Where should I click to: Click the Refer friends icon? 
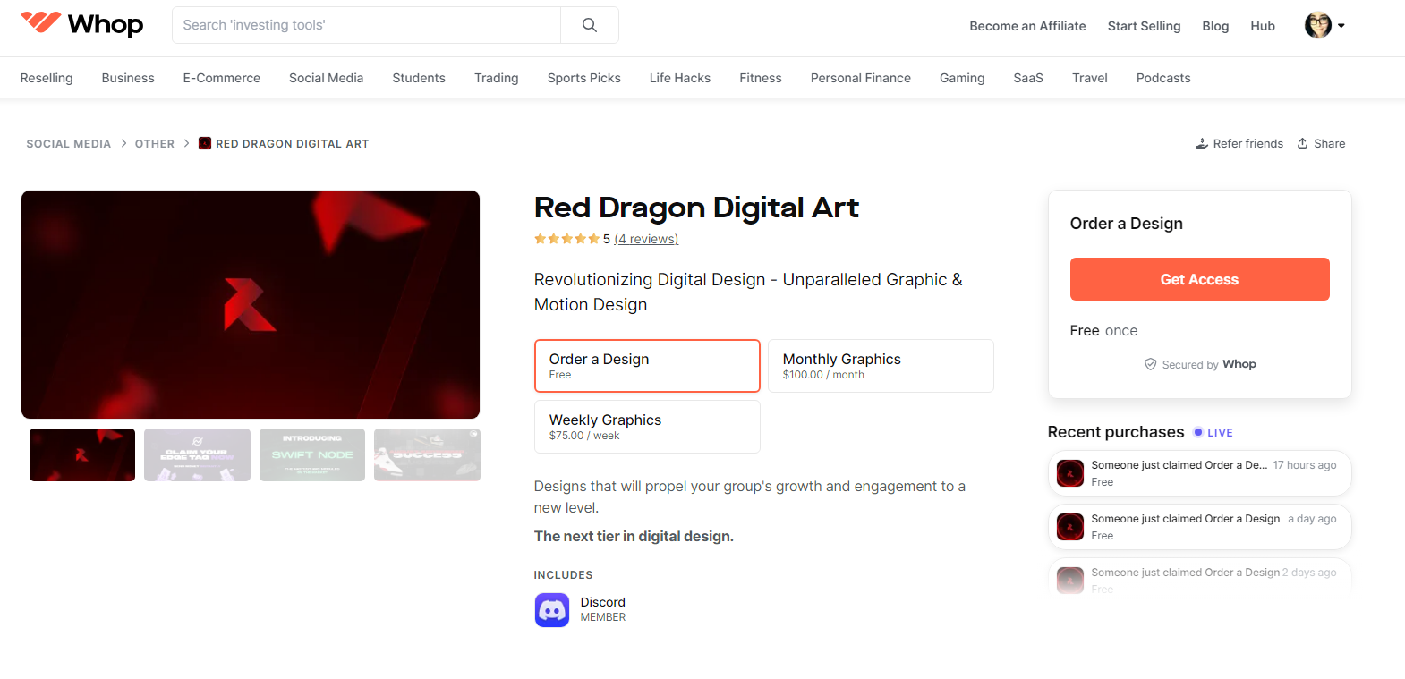pyautogui.click(x=1202, y=143)
